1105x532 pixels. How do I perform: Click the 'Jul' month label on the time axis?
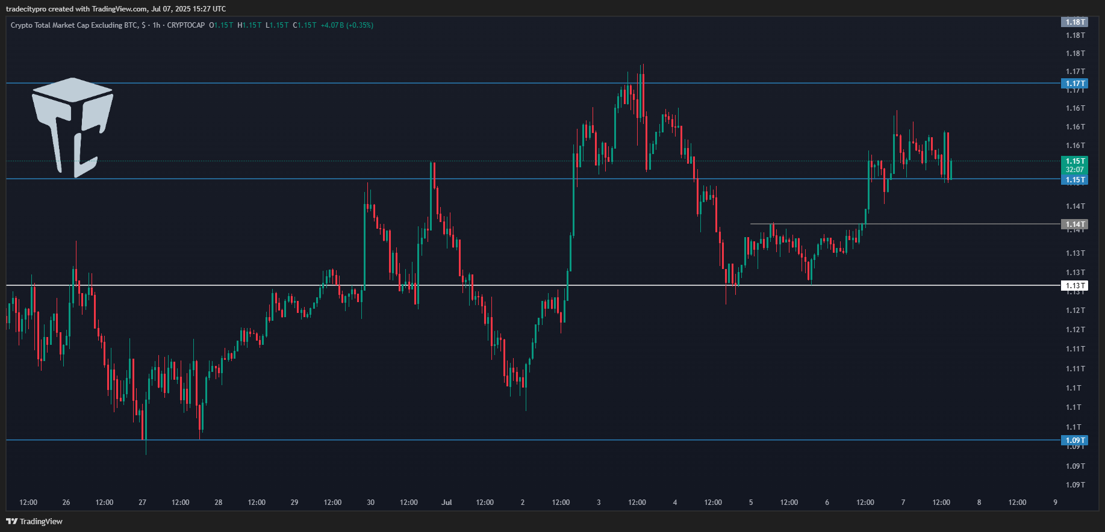(446, 503)
